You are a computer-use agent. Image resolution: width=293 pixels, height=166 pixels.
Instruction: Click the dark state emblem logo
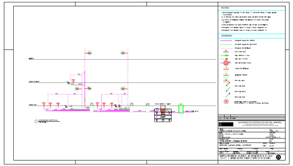click(x=226, y=124)
